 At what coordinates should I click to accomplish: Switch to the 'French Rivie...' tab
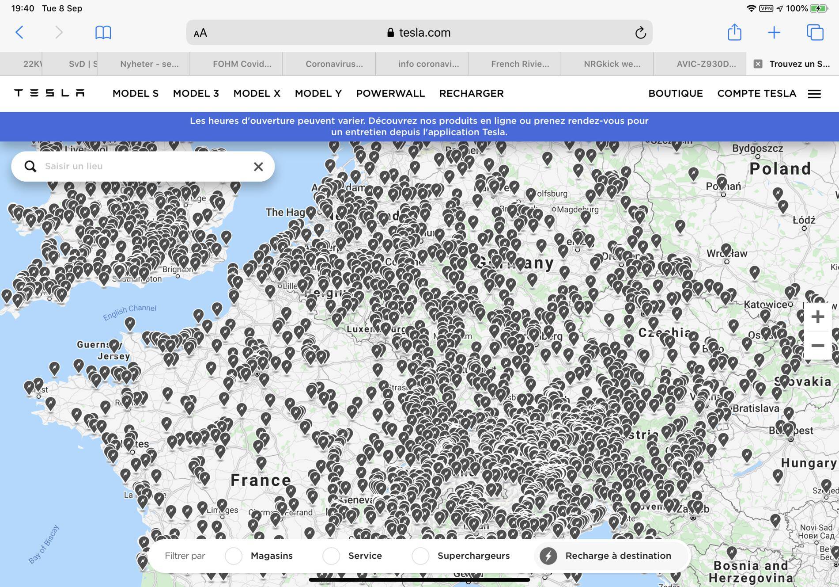point(514,64)
